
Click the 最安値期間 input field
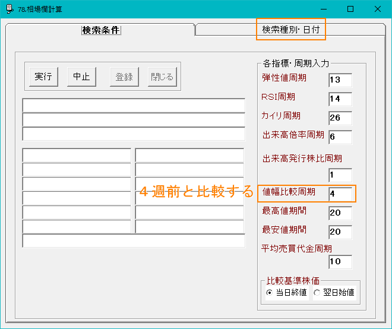[x=340, y=232]
